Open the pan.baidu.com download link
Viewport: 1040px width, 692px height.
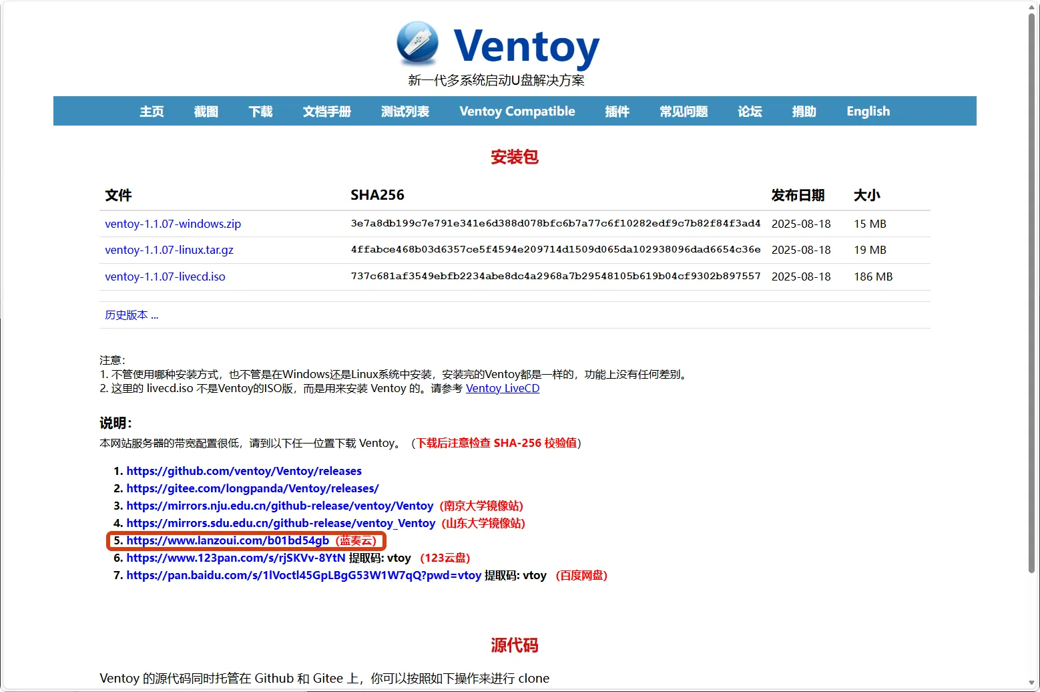(x=304, y=575)
